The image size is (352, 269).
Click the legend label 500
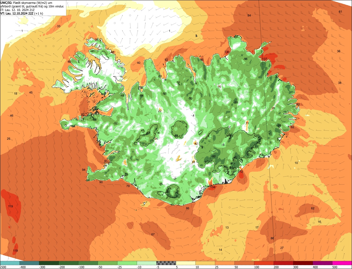pyautogui.click(x=334, y=267)
